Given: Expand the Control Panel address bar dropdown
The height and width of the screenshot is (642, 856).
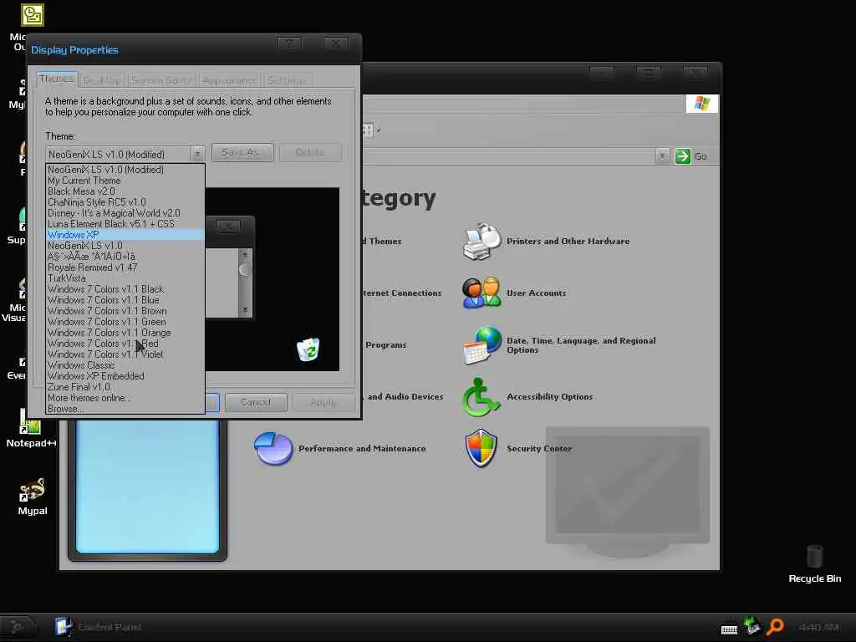Looking at the screenshot, I should click(662, 156).
